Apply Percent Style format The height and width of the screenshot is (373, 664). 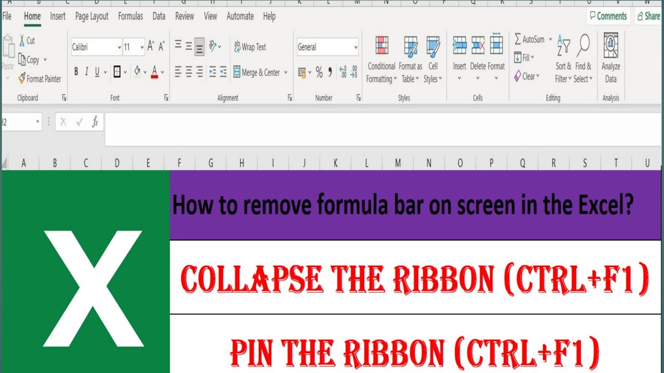319,73
